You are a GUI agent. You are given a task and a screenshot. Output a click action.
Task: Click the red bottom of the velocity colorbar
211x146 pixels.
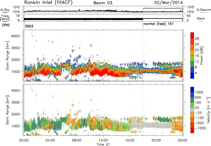pyautogui.click(x=192, y=130)
